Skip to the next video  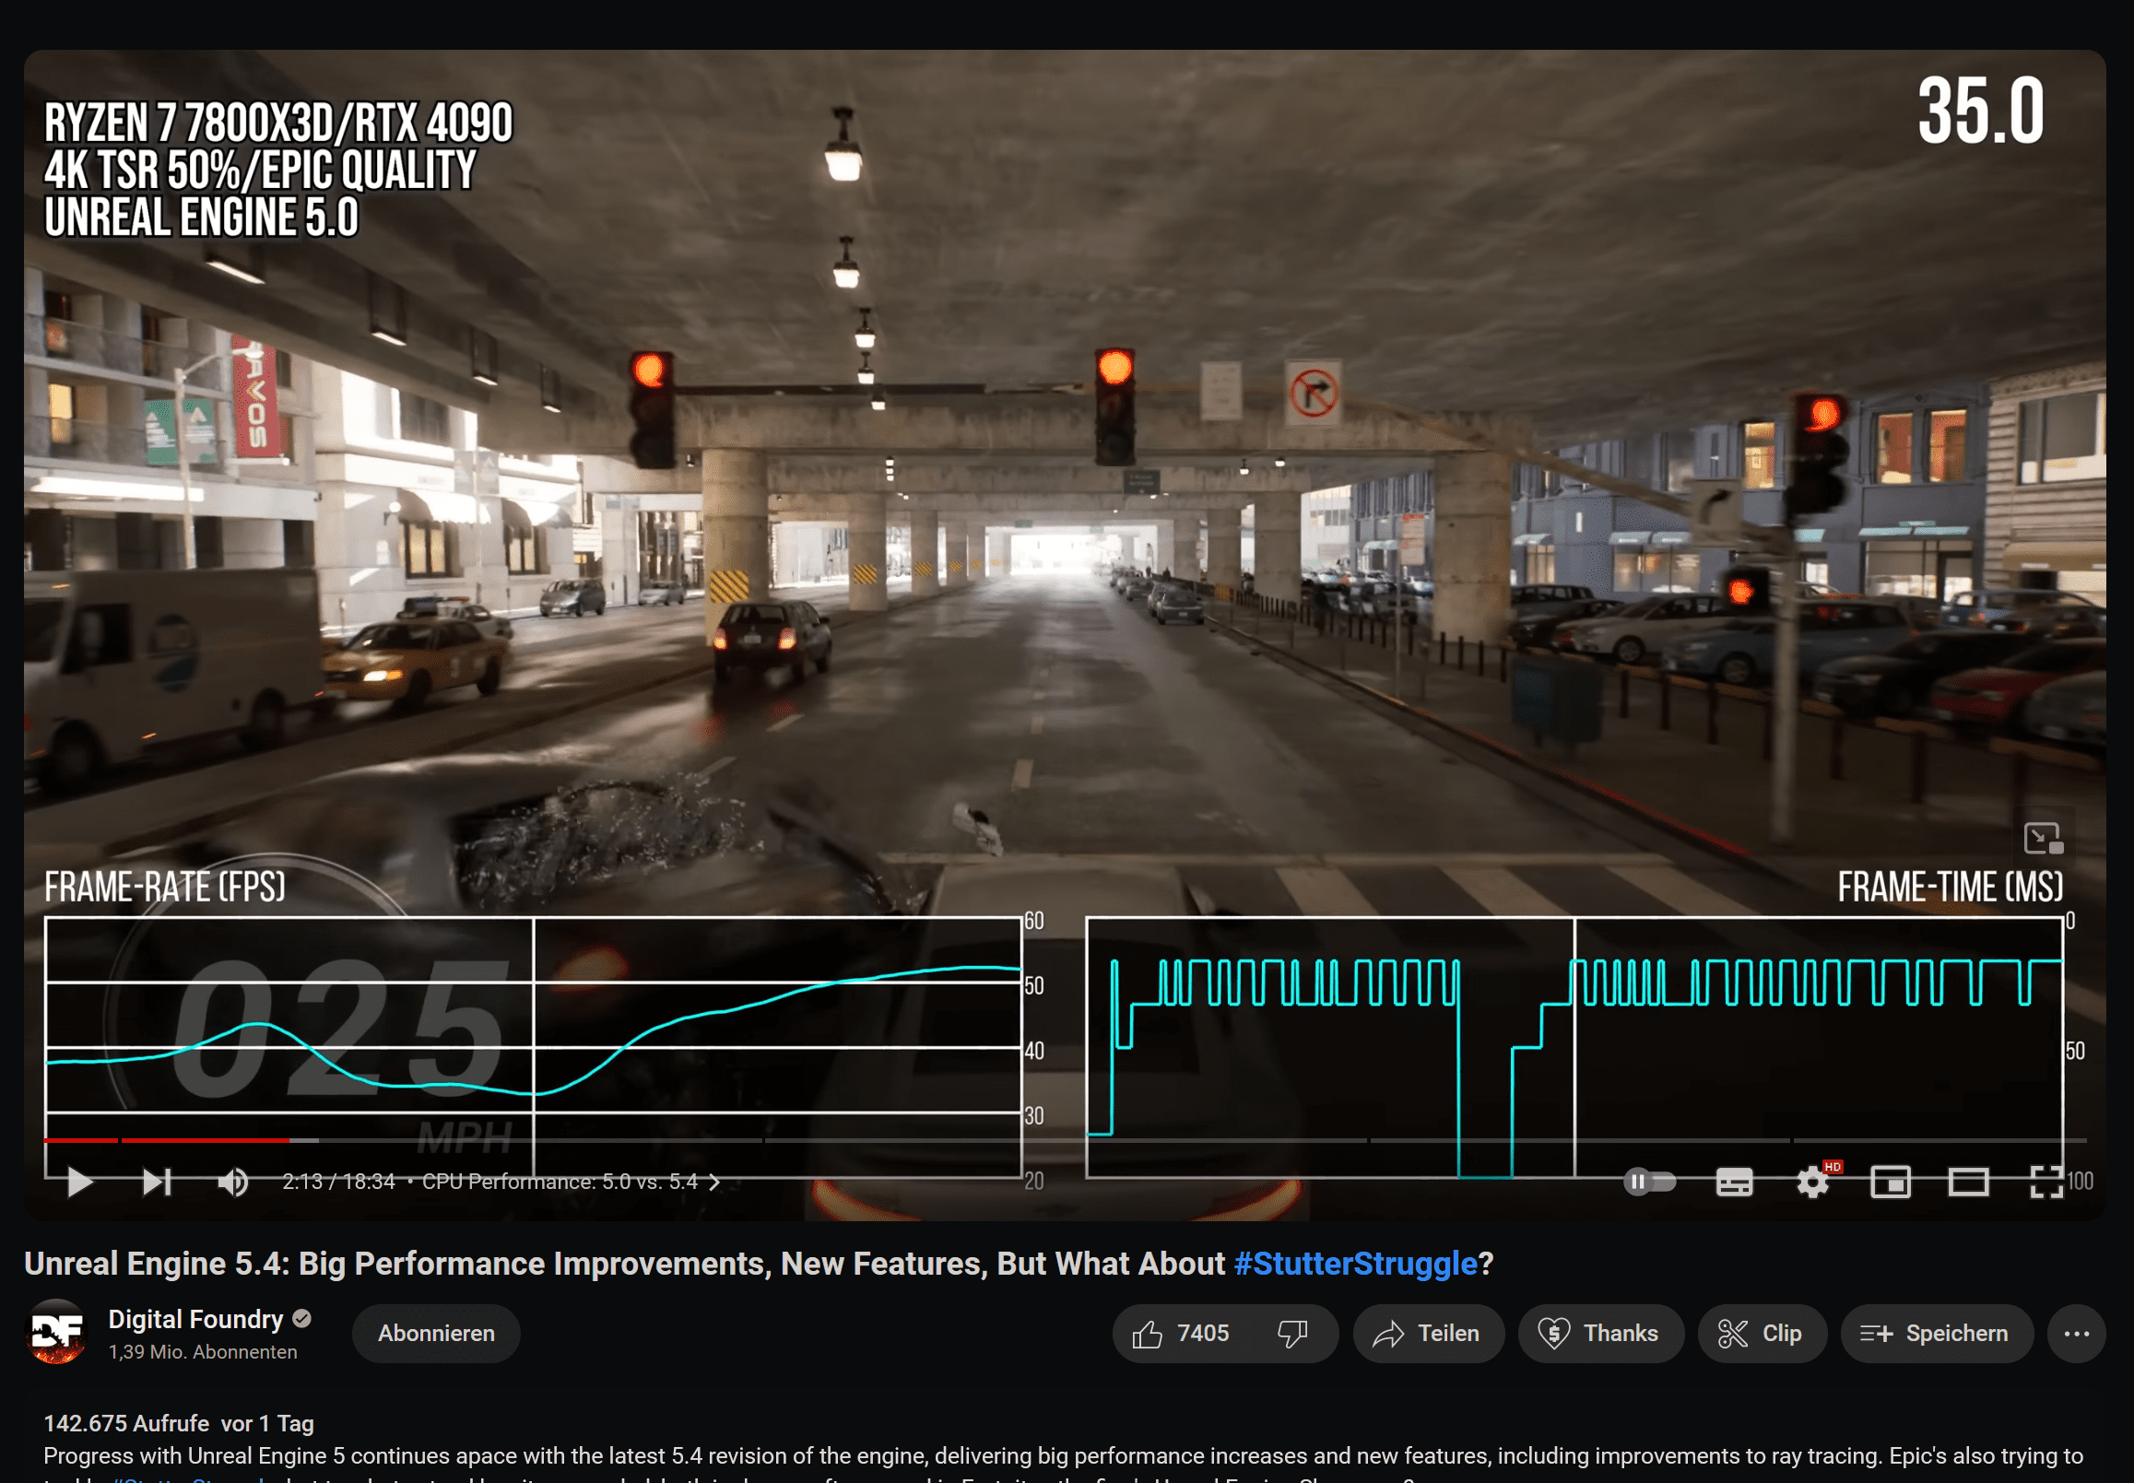156,1182
